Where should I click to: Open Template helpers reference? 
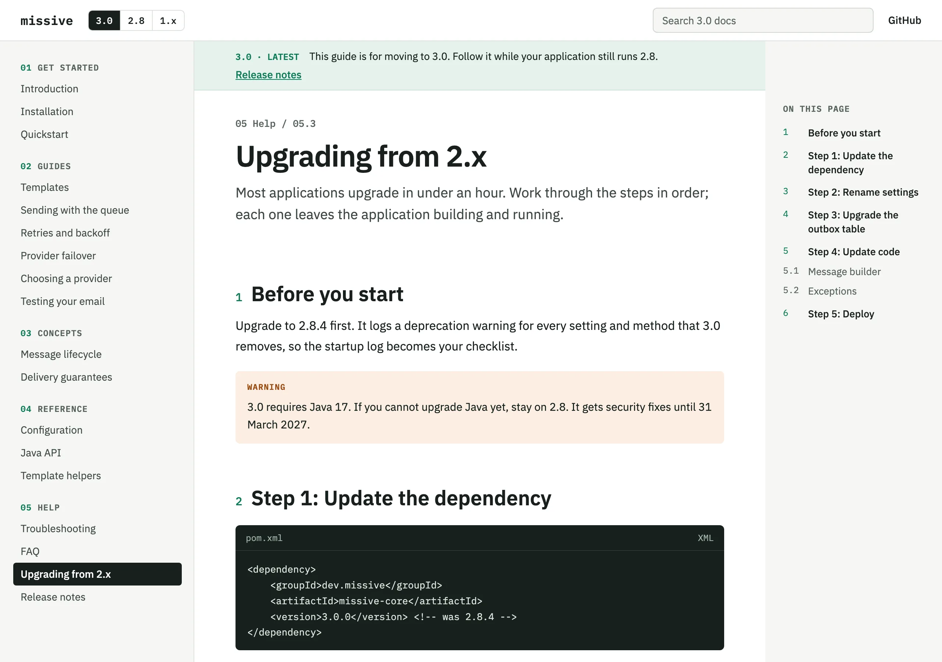pyautogui.click(x=61, y=476)
